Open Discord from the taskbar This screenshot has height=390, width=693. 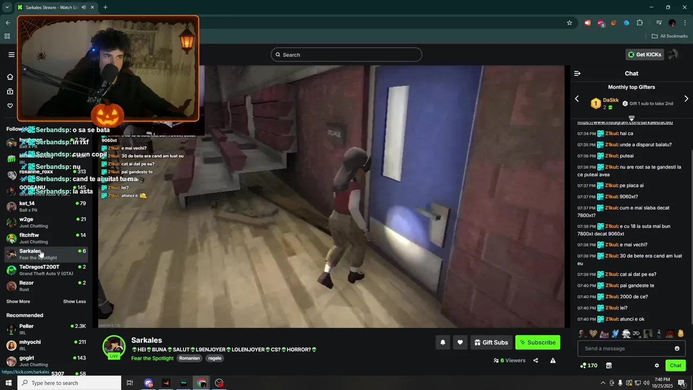[148, 383]
